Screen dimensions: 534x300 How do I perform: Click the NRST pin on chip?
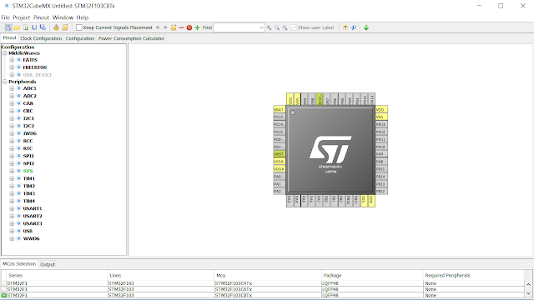pyautogui.click(x=279, y=154)
